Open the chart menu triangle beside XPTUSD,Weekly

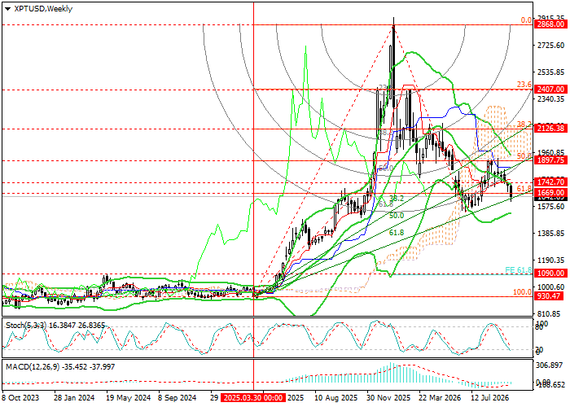(7, 9)
